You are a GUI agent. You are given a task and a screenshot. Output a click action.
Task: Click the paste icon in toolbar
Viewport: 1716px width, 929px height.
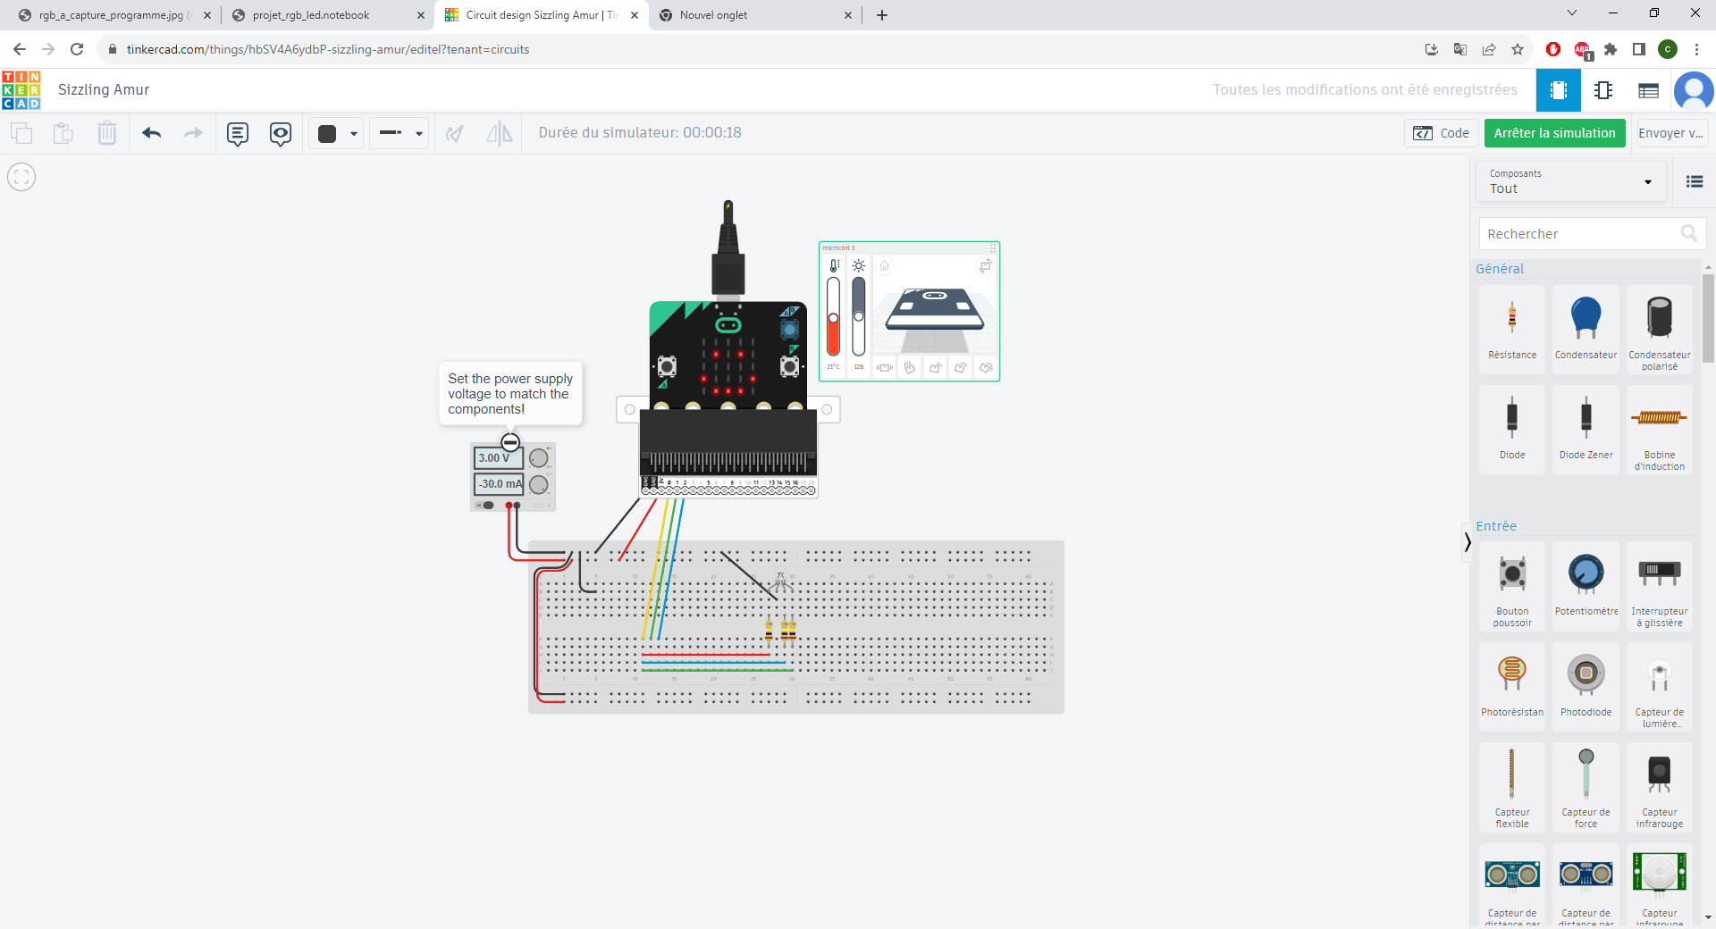pos(63,133)
